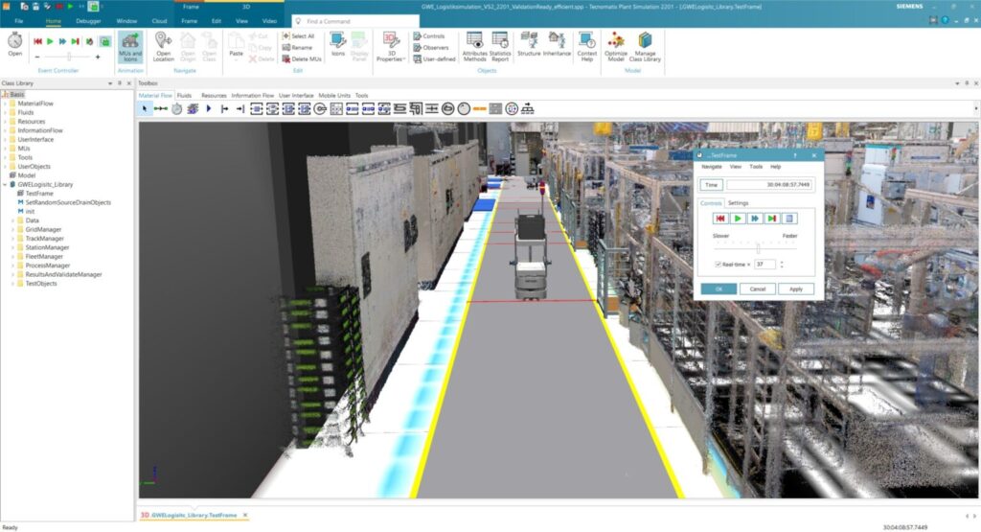The height and width of the screenshot is (532, 981).
Task: Click dialog green play button
Action: (737, 219)
